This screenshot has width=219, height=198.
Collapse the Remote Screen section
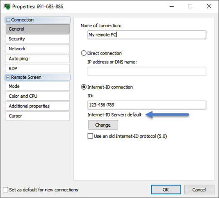8,77
